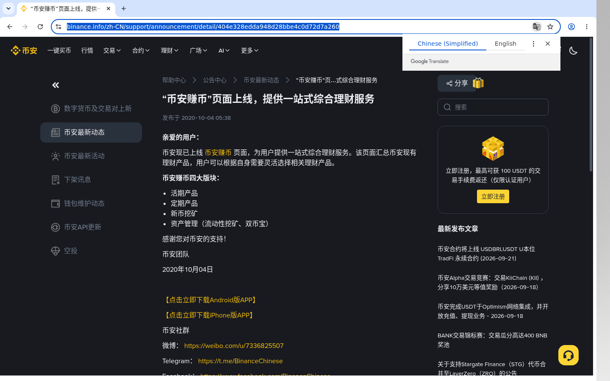
Task: Click the search magnifier icon
Action: click(447, 107)
